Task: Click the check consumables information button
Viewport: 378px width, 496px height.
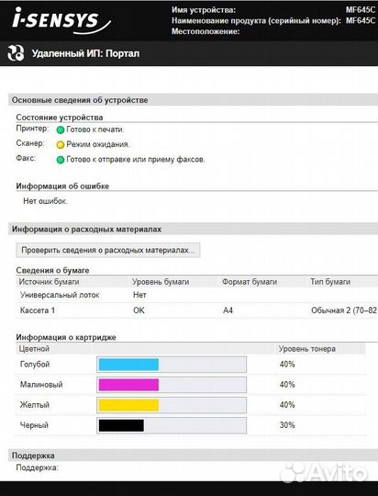Action: coord(107,250)
